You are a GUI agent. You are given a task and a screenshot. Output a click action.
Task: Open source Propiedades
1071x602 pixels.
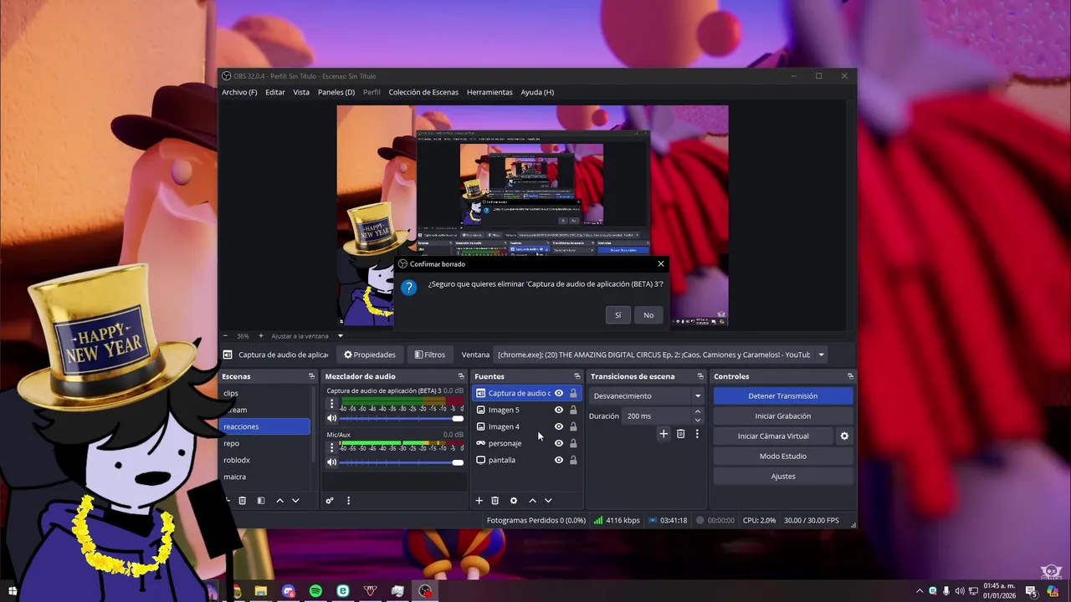coord(370,355)
